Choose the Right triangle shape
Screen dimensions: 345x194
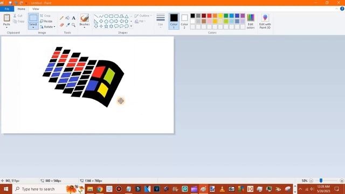(96, 22)
